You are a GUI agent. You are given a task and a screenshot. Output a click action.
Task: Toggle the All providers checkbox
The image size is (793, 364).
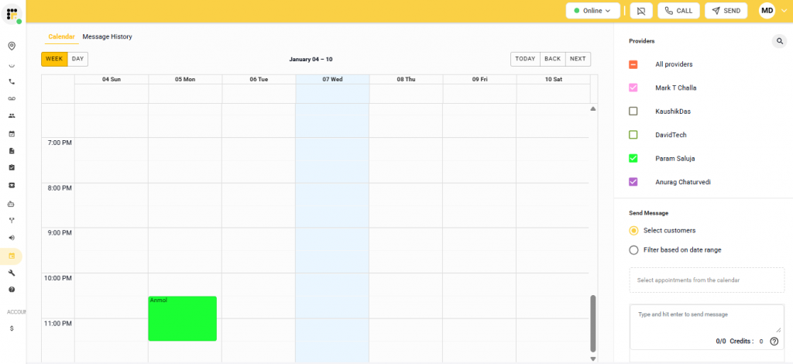coord(633,65)
